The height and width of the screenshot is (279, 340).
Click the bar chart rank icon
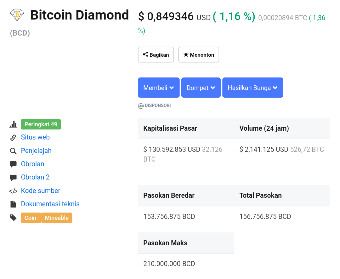(x=13, y=124)
